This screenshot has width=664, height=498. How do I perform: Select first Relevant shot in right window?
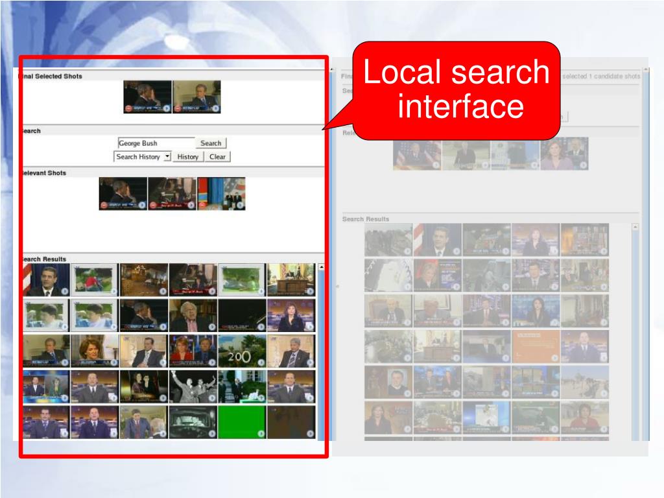coord(417,154)
